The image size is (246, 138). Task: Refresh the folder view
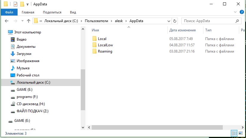[175, 21]
